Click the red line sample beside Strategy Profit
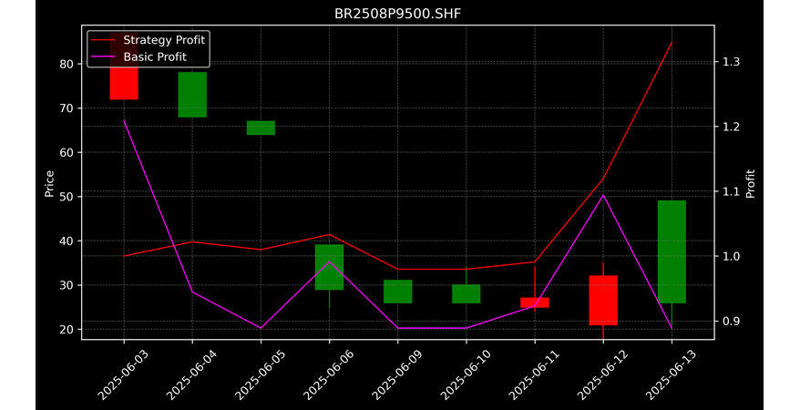Screen dimensions: 800x410 click(x=104, y=40)
